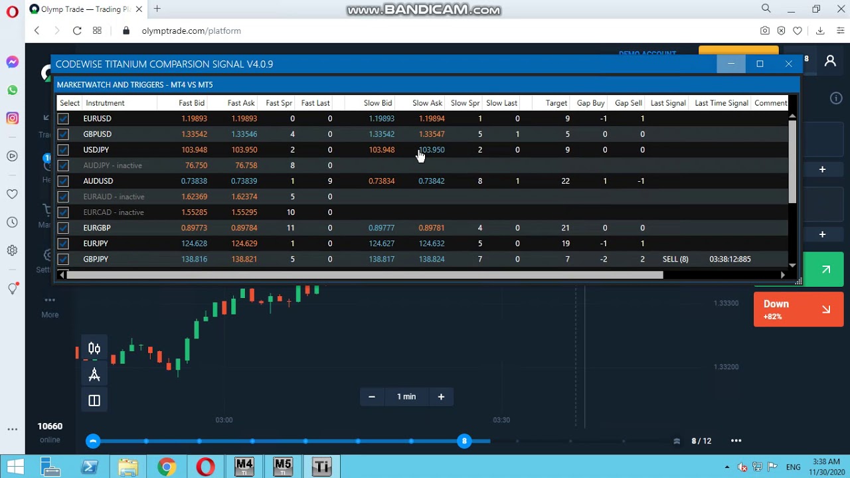Click the vertical scrollbar down arrow in table
Screen dimensions: 850x478
[792, 265]
